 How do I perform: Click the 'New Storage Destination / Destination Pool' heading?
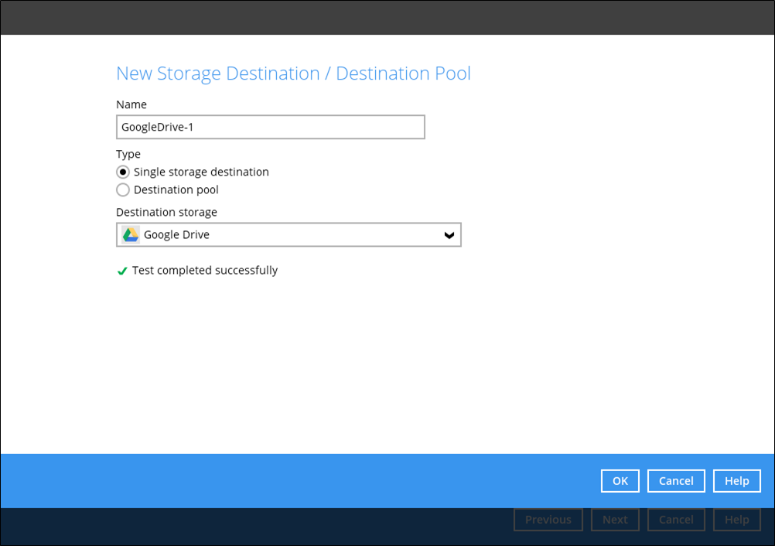coord(293,73)
